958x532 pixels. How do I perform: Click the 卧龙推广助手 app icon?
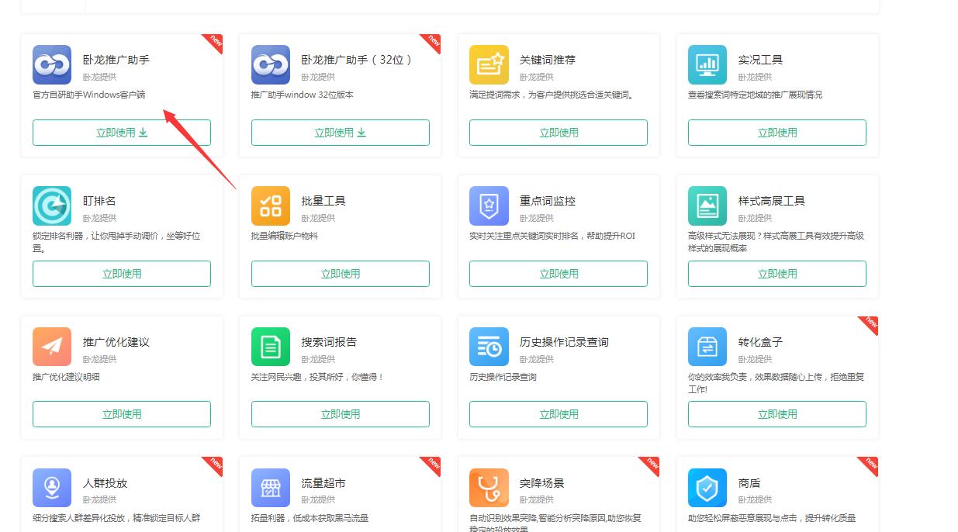pyautogui.click(x=51, y=65)
